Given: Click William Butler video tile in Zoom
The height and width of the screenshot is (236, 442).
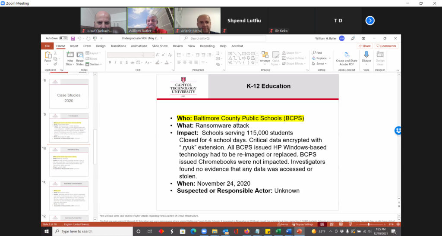Looking at the screenshot, I should [151, 21].
